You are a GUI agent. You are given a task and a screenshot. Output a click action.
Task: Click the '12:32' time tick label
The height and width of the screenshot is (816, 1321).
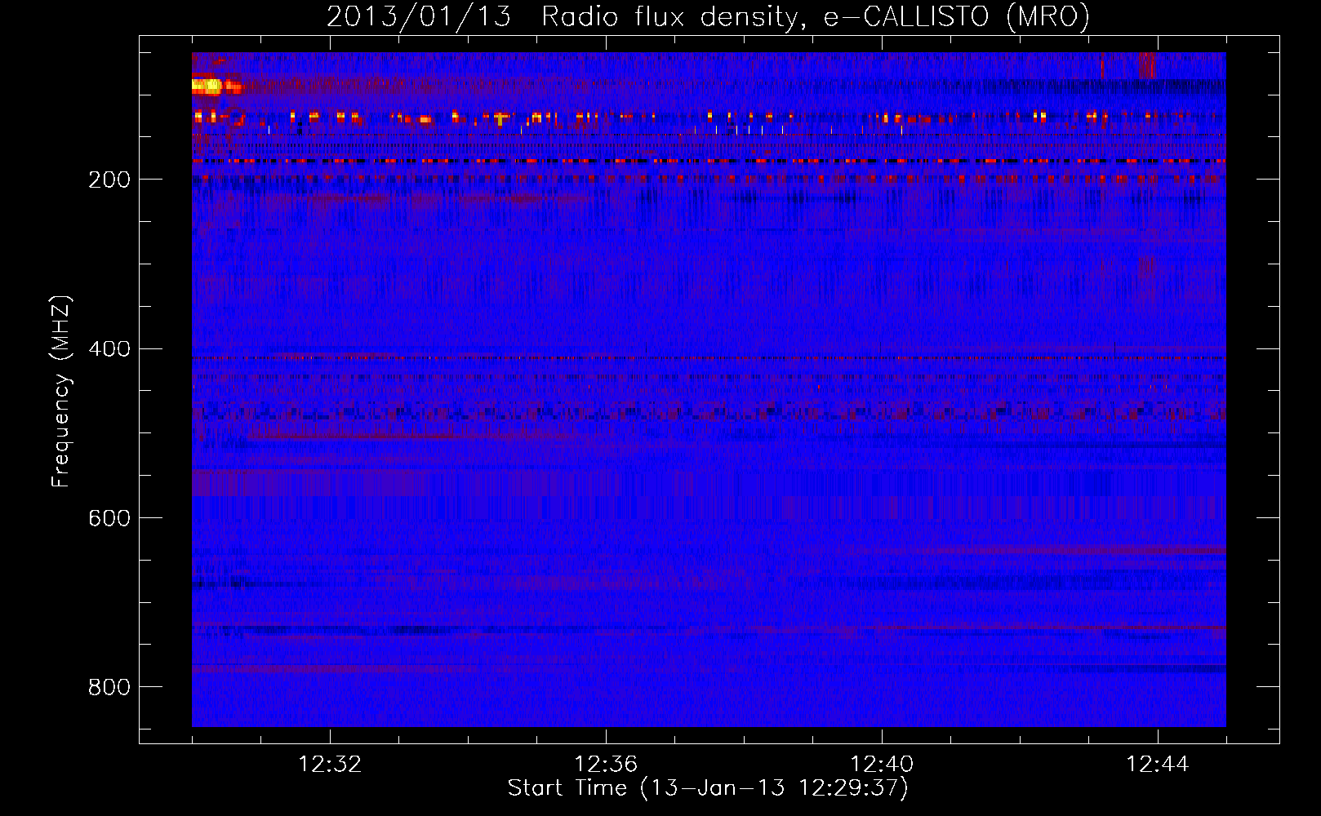330,765
